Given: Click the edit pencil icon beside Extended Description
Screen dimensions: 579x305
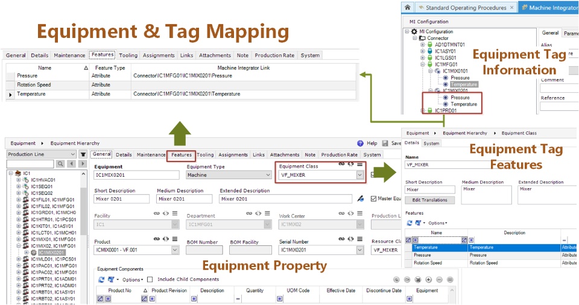Looking at the screenshot, I should point(361,199).
